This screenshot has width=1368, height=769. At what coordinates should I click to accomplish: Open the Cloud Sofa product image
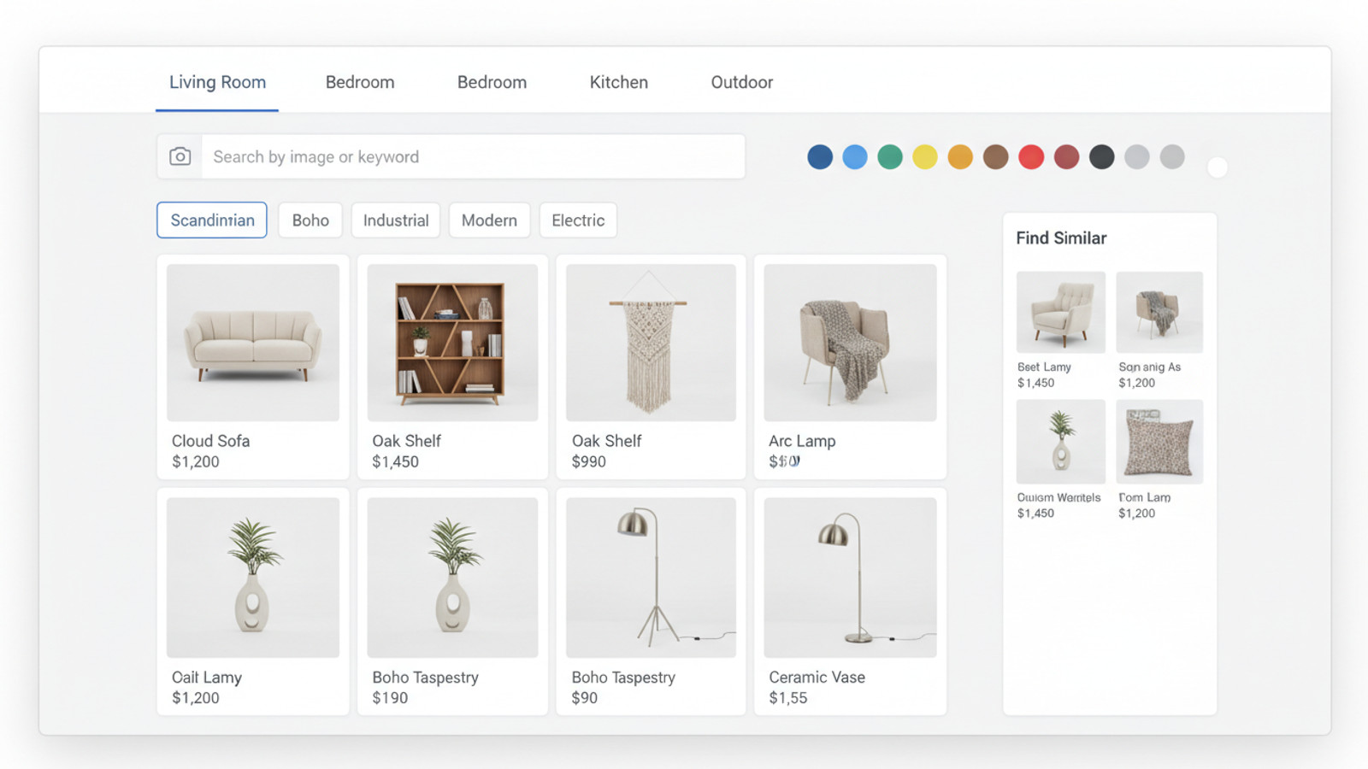click(x=253, y=343)
